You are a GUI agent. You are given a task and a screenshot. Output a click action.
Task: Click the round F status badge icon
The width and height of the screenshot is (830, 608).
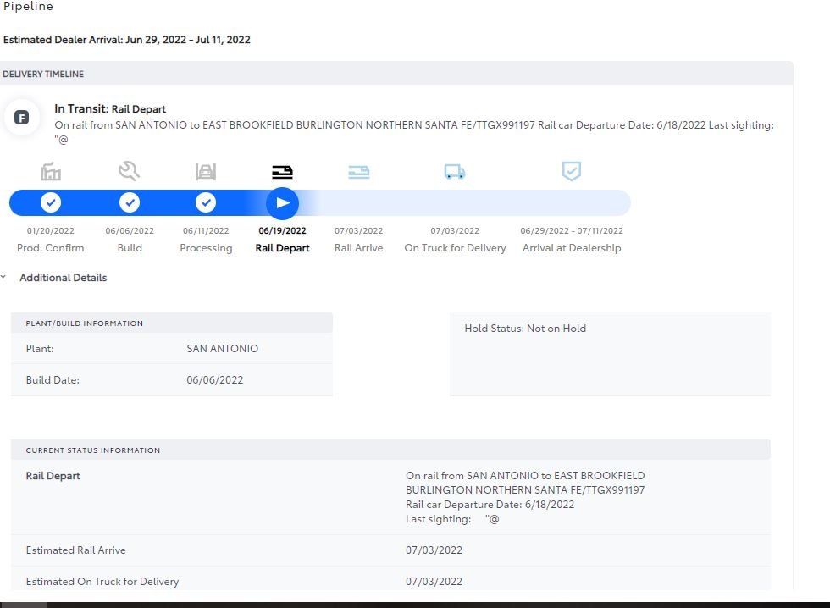[21, 118]
